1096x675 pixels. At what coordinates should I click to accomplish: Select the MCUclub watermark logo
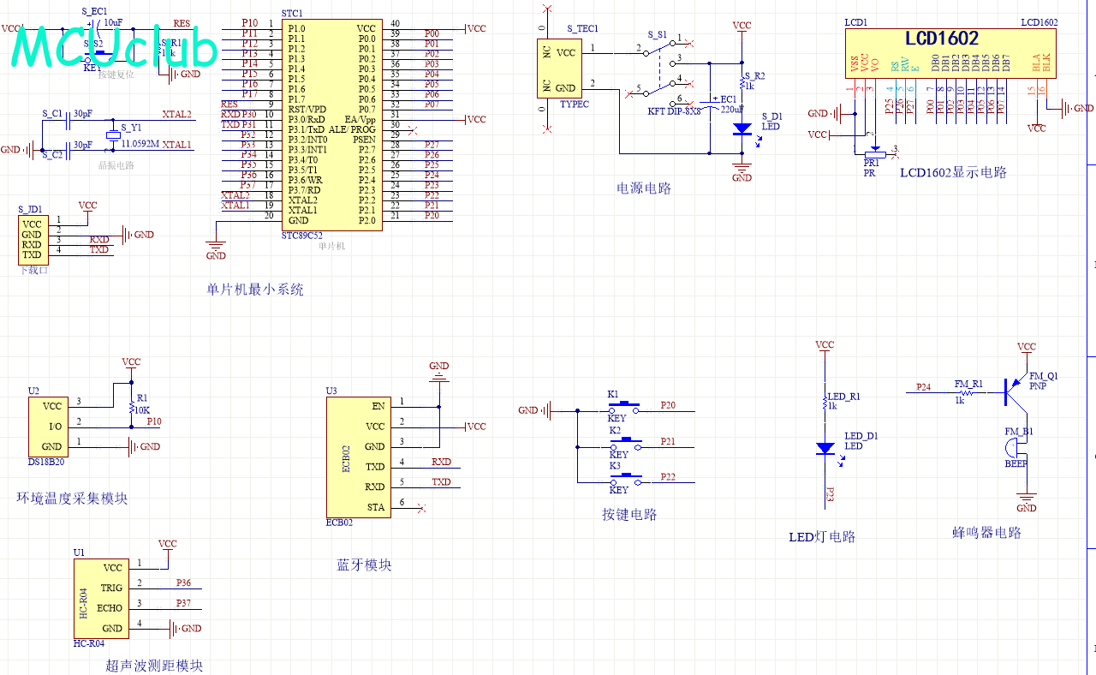(116, 48)
